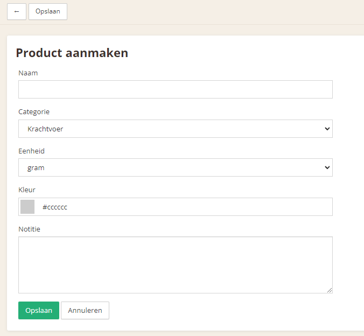Cancel with the Annuleren button
This screenshot has height=336, width=364.
click(x=85, y=310)
